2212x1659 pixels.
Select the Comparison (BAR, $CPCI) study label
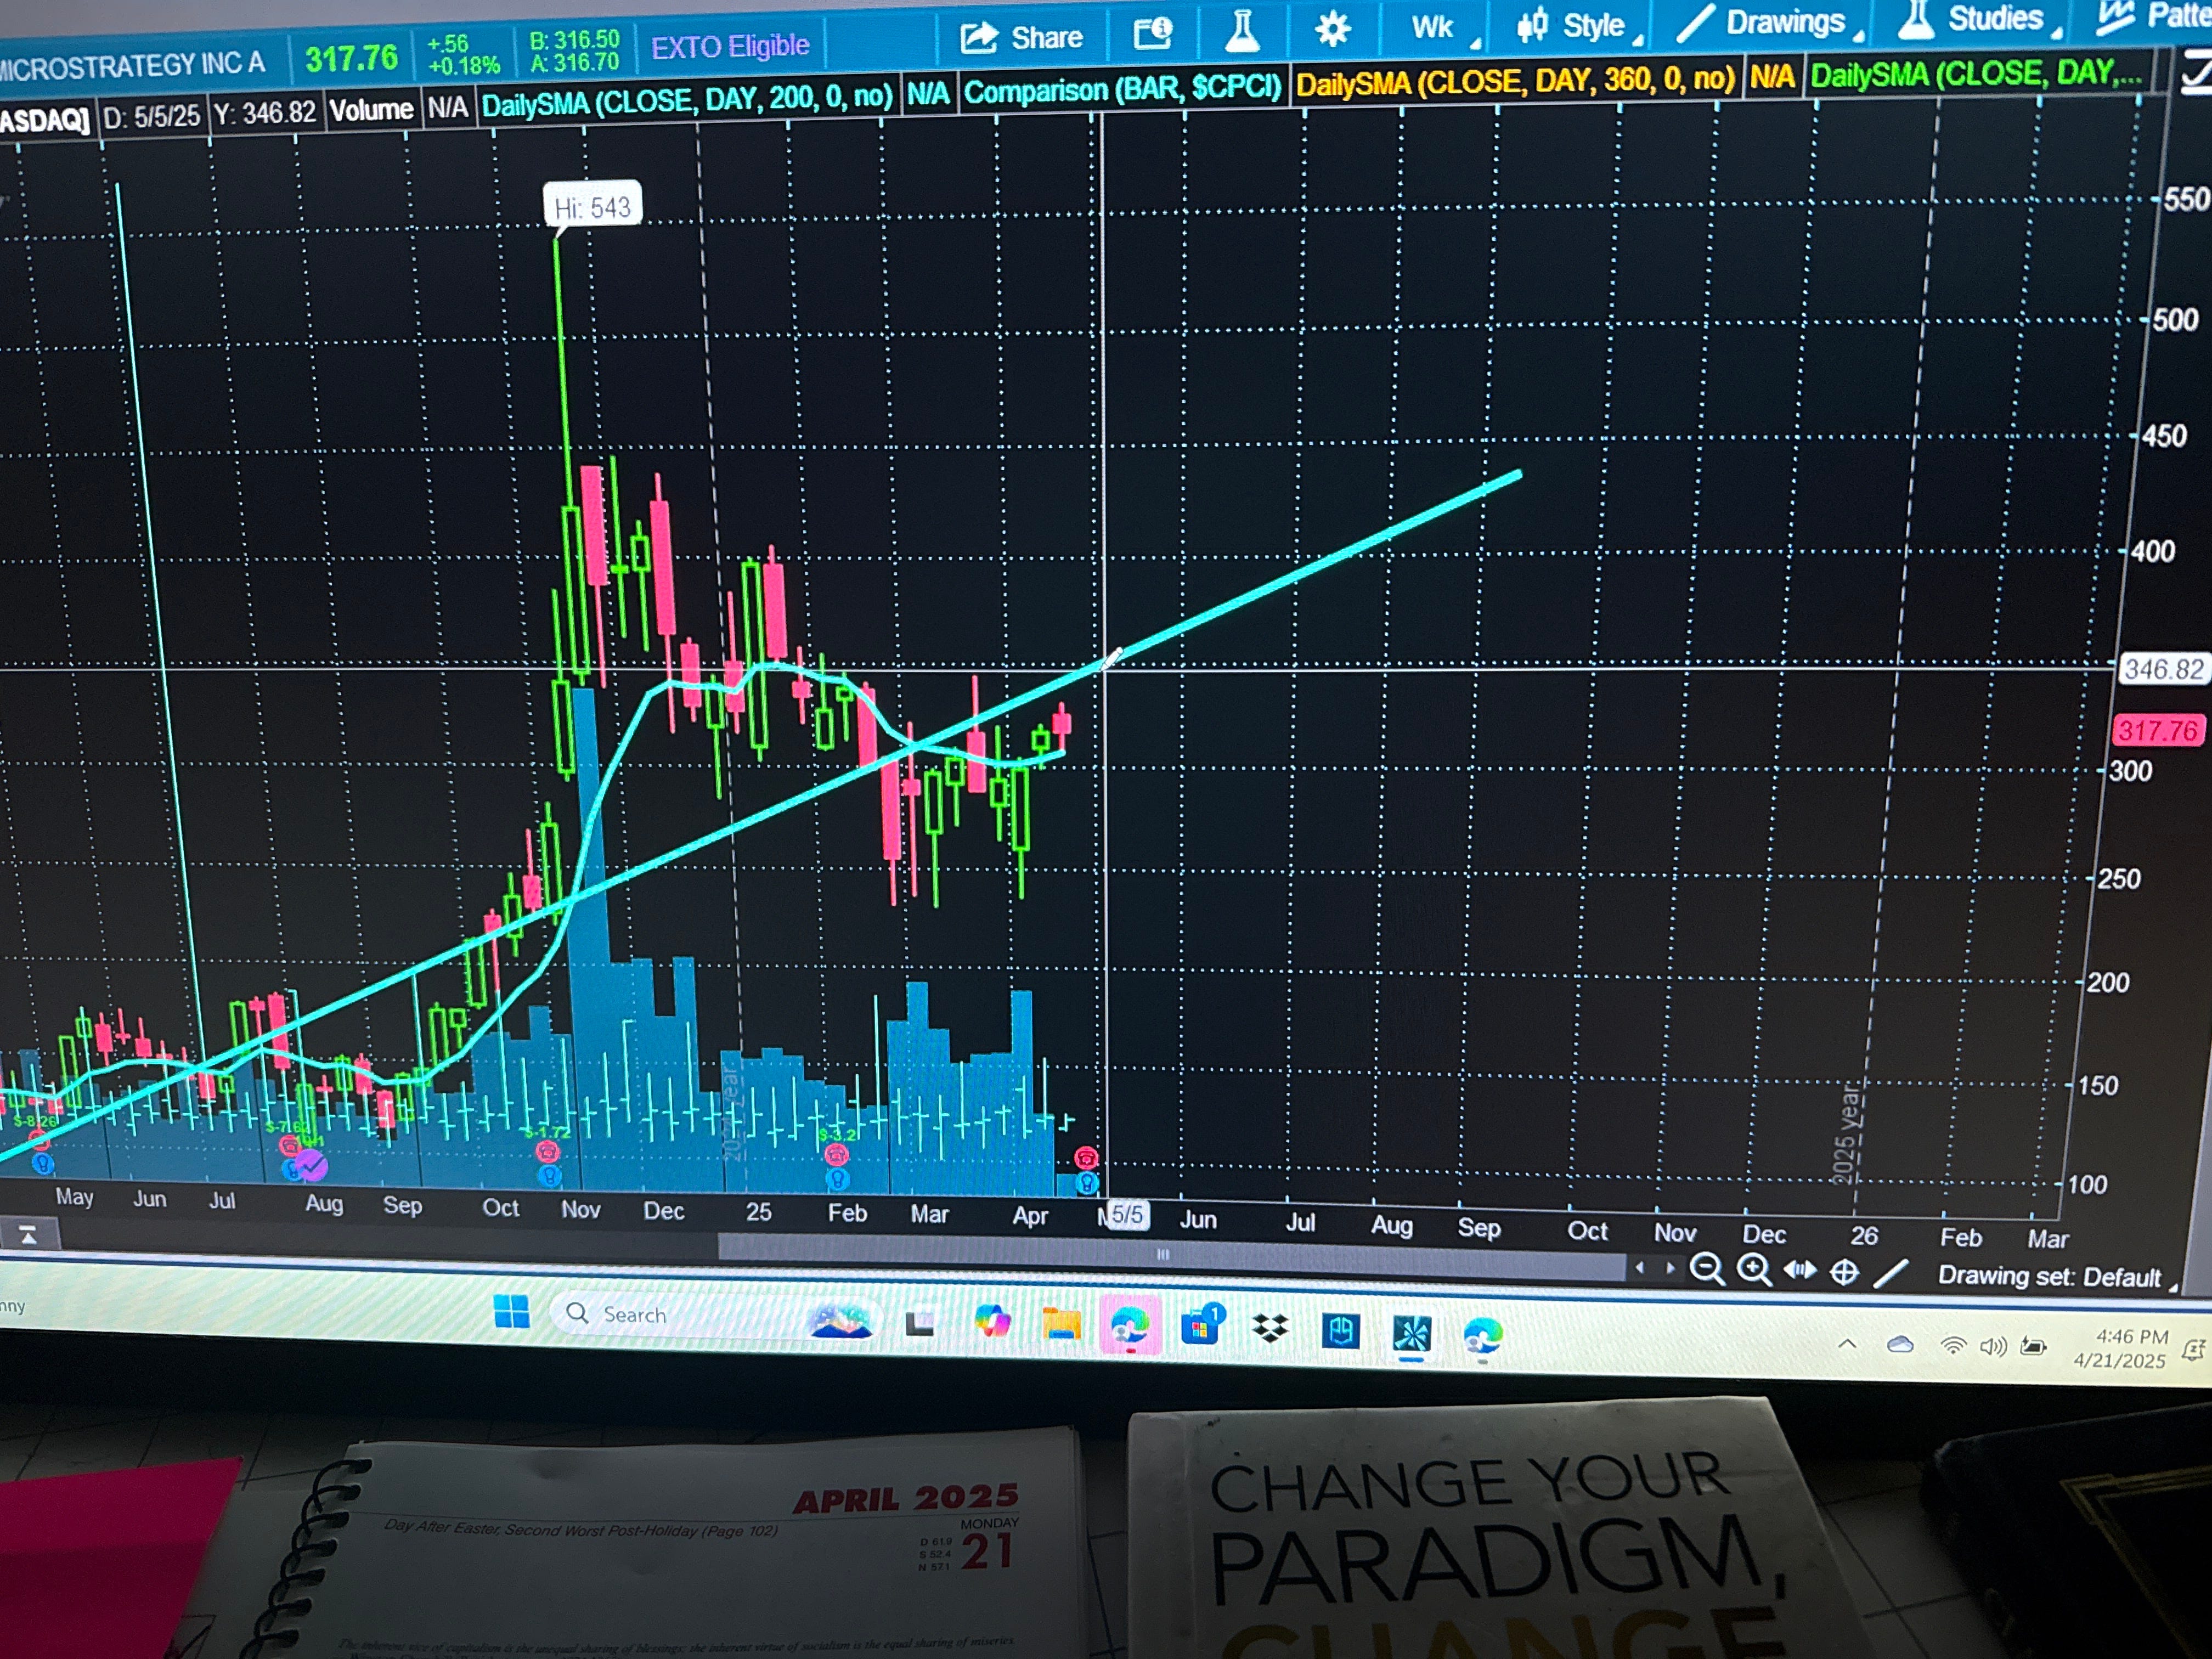[x=1122, y=90]
